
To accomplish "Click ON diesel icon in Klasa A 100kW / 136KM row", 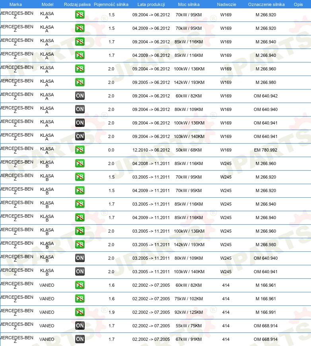I will point(80,122).
